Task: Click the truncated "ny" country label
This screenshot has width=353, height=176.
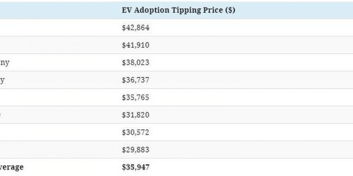Action: click(4, 63)
